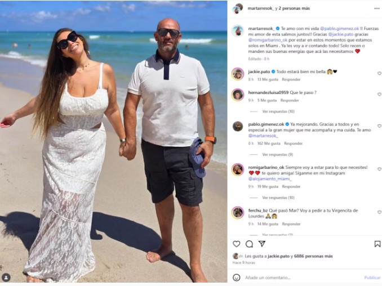Expand Ver respuestas (9) under pablo.gimenez.ok

click(278, 155)
